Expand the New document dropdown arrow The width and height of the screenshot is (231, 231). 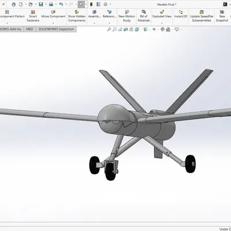pyautogui.click(x=26, y=4)
